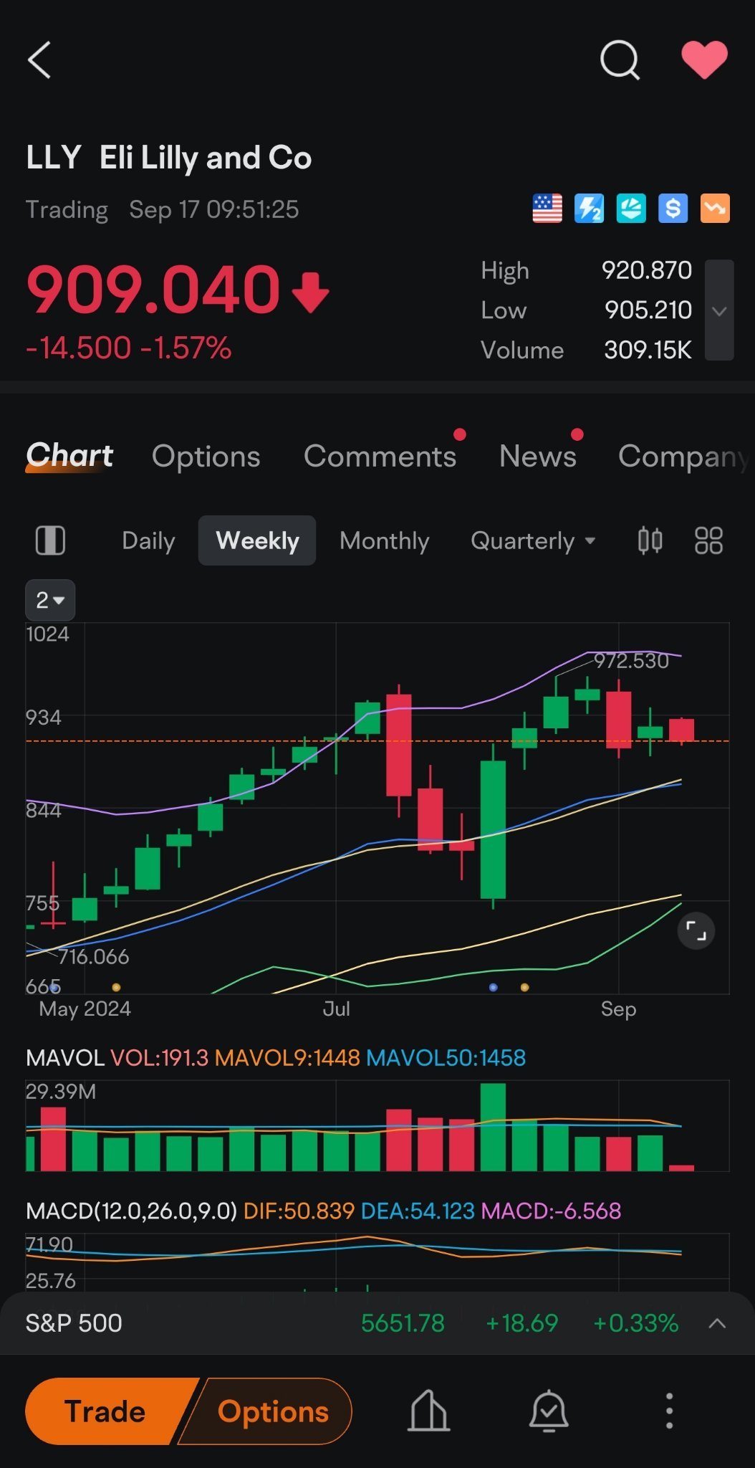The image size is (755, 1468).
Task: Open the Quarterly timeframe dropdown
Action: click(x=533, y=540)
